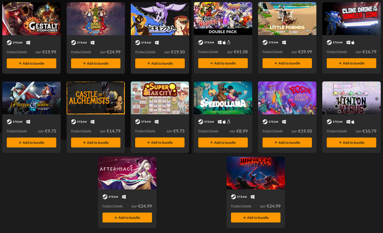Click Steam logo on Wrath card
This screenshot has width=383, height=233.
[x=233, y=197]
